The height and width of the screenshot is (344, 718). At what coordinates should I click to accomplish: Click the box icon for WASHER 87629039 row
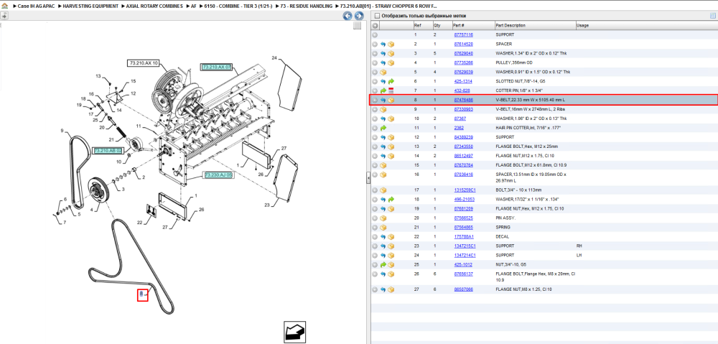click(383, 73)
